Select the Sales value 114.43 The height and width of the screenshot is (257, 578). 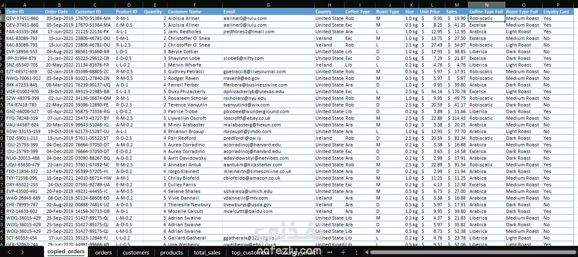tap(456, 118)
